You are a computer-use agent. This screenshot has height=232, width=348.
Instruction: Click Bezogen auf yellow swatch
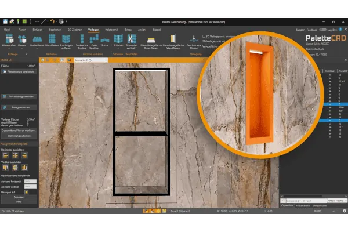27,192
